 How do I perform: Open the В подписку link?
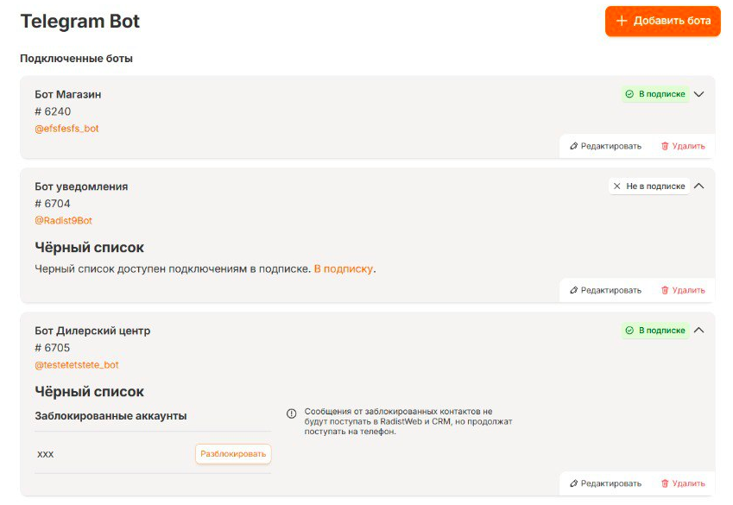click(343, 268)
